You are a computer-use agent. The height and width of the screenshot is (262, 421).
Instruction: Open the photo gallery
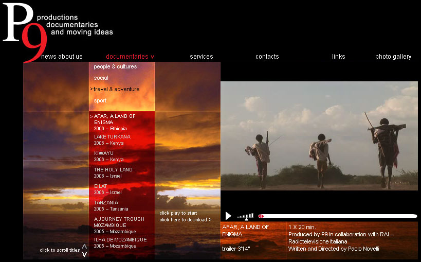(x=393, y=57)
